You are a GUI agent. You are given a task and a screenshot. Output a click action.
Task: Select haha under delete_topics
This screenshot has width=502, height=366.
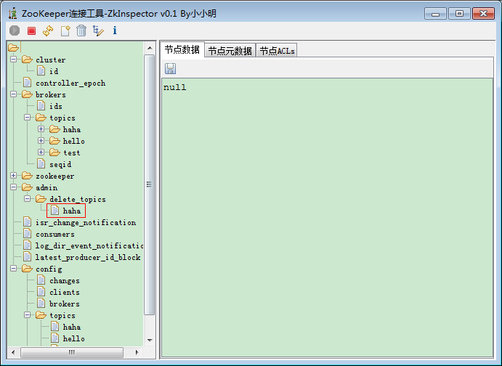click(72, 211)
